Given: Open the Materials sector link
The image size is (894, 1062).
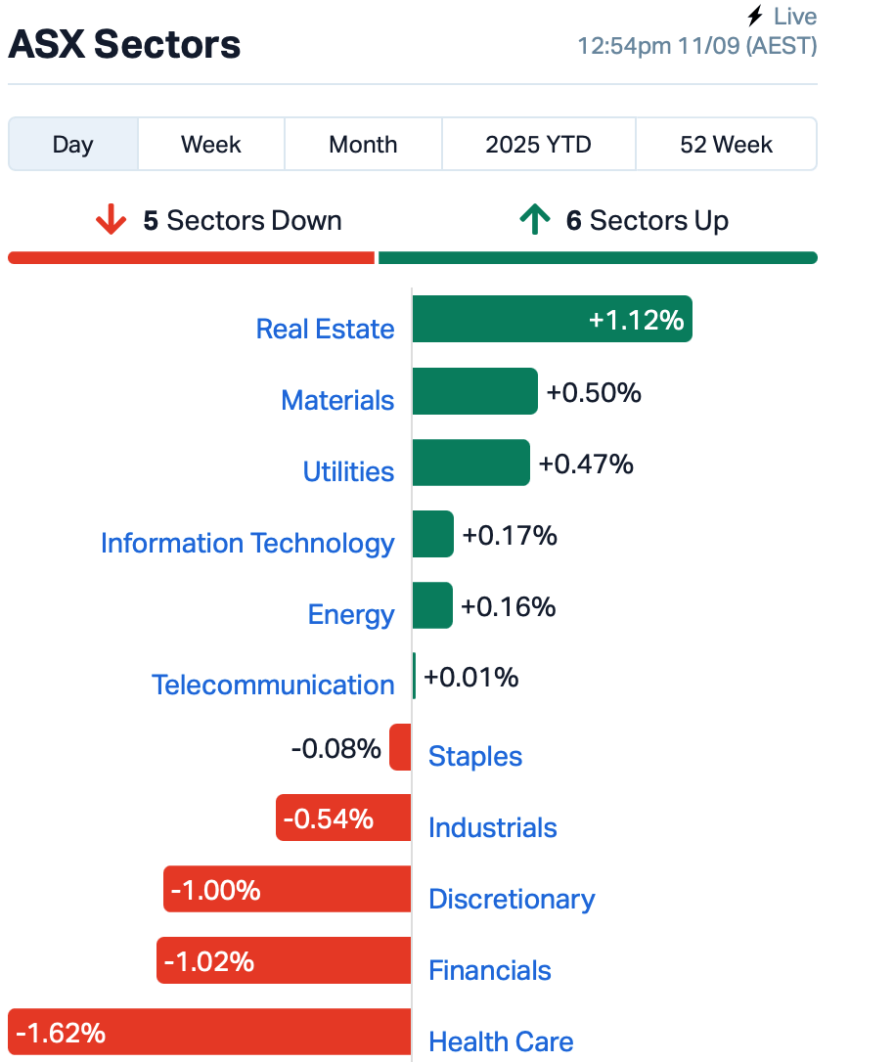Looking at the screenshot, I should pos(337,400).
